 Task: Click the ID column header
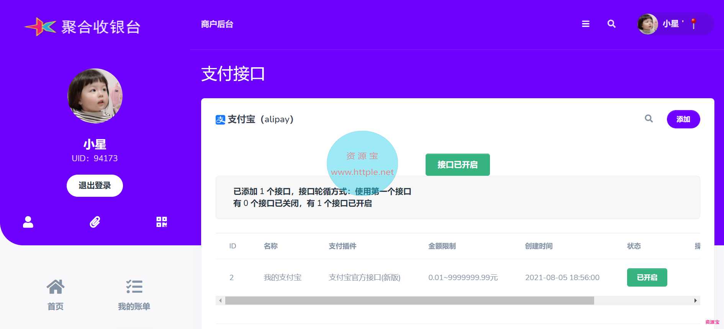pos(233,246)
